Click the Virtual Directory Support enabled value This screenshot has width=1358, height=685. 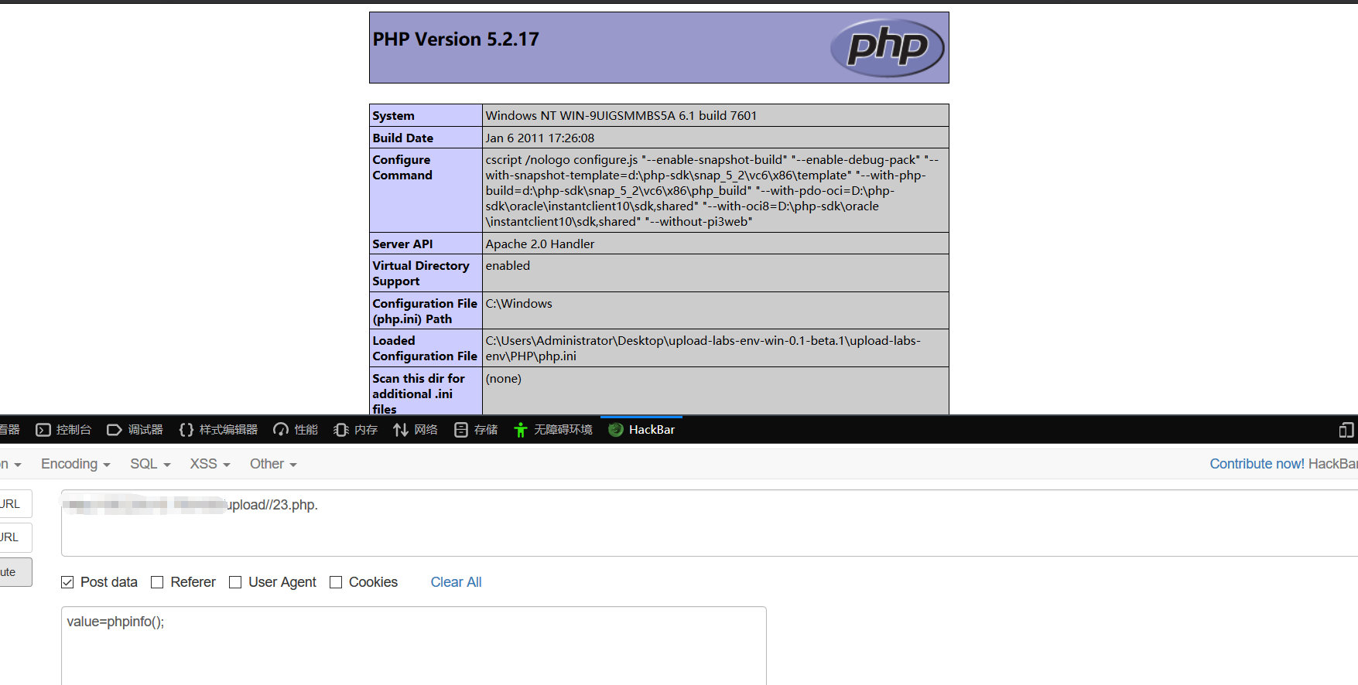pos(508,265)
